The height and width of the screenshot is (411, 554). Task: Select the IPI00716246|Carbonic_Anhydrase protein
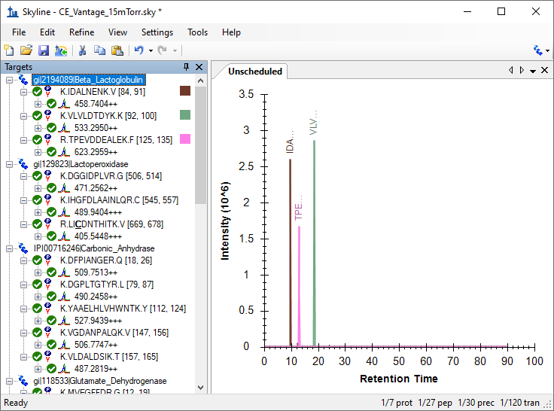[94, 248]
